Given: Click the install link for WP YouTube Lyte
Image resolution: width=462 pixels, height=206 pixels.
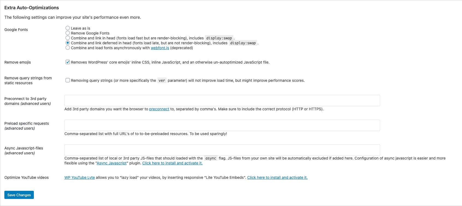Looking at the screenshot, I should coord(277,177).
